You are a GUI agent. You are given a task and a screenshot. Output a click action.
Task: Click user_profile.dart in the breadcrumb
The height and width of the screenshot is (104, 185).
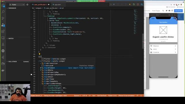coord(52,8)
